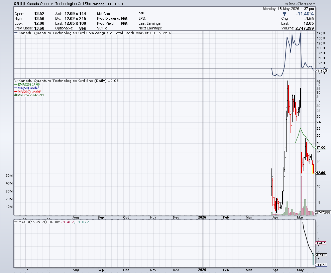This screenshot has height=273, width=331.
Task: Click the Prev Close value 13.60
Action: (39, 28)
